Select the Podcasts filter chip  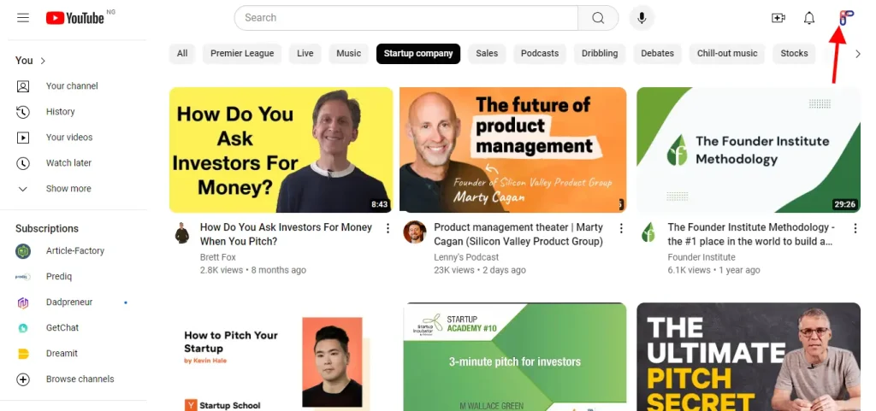click(x=540, y=54)
